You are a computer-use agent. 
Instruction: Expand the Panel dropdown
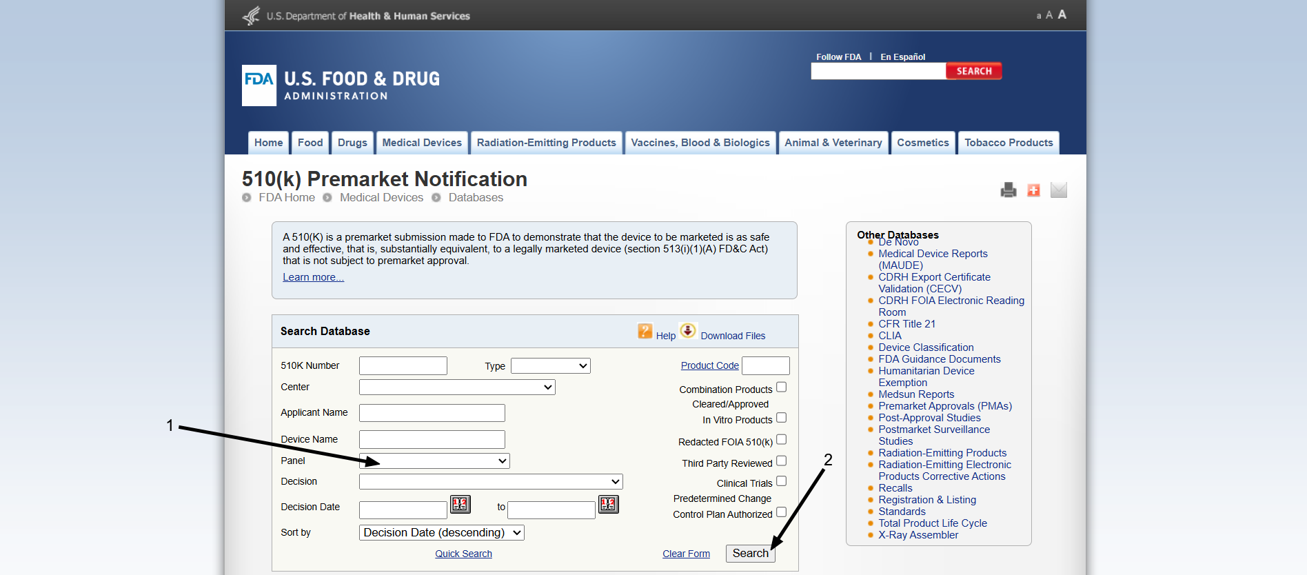434,461
